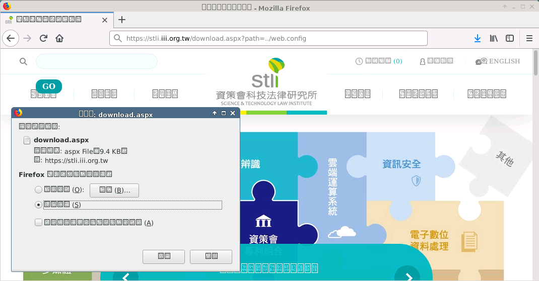Click the browser forward arrow
This screenshot has height=281, width=539.
click(x=27, y=38)
